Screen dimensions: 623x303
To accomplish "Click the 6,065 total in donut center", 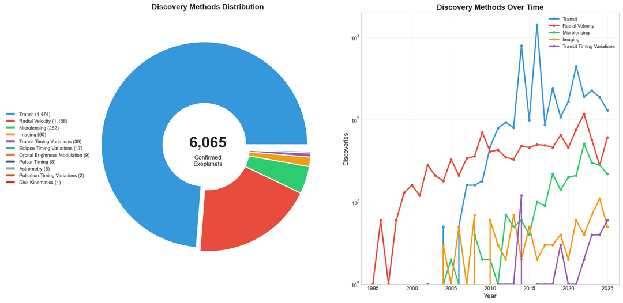I will (x=208, y=143).
